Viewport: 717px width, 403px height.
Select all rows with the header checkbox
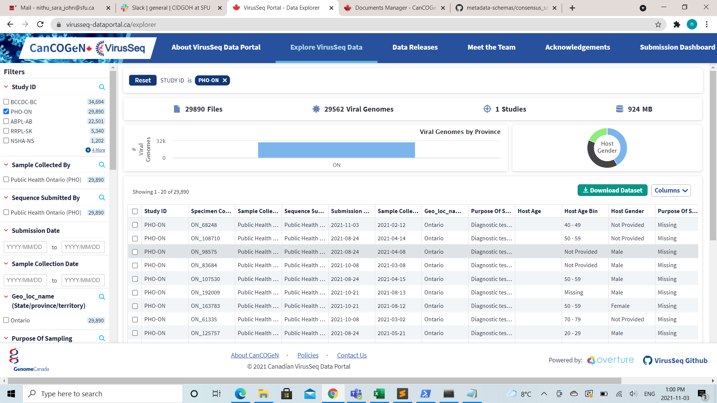click(x=135, y=211)
